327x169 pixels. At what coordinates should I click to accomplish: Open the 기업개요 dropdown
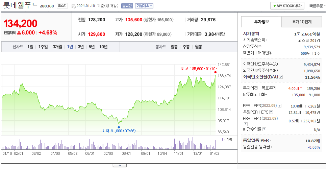tap(144, 6)
